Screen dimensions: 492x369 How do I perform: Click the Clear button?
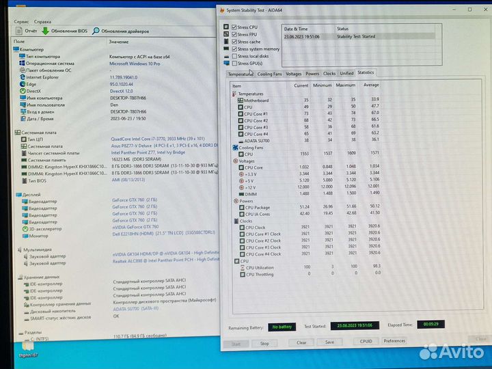coord(301,342)
